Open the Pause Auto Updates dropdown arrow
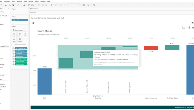Viewport: 194px width, 110px height. (x=15, y=5)
